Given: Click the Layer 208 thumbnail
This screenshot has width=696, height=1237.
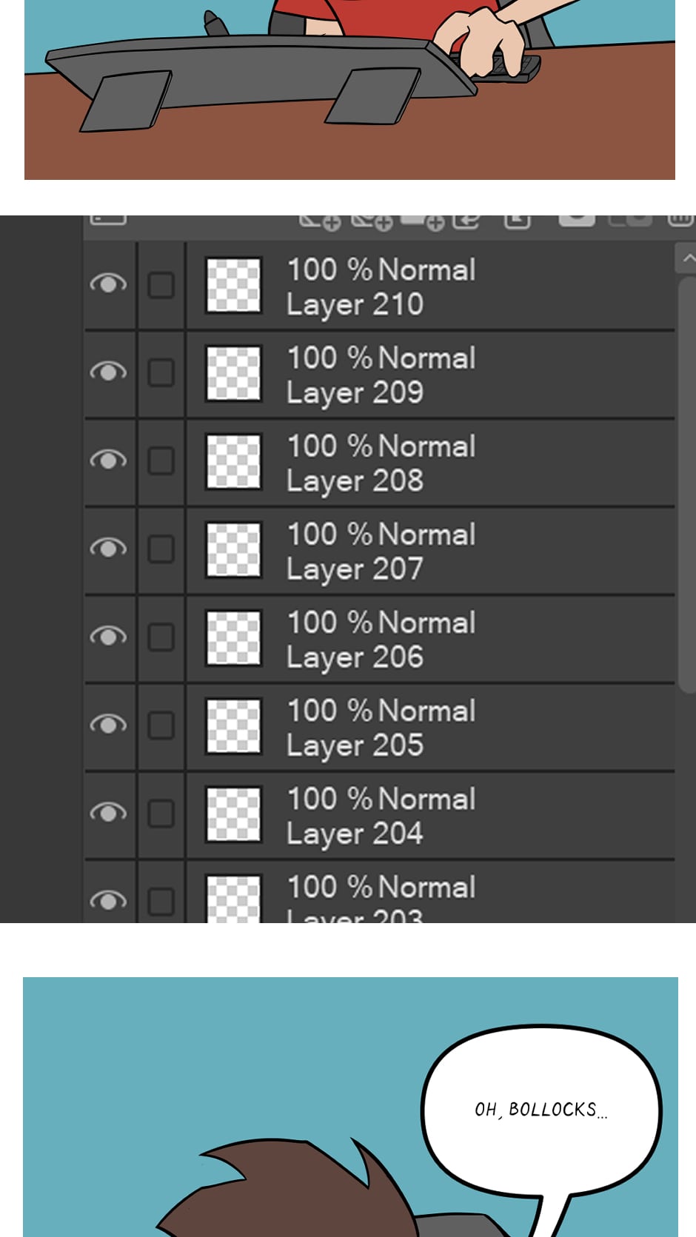Looking at the screenshot, I should click(x=233, y=461).
